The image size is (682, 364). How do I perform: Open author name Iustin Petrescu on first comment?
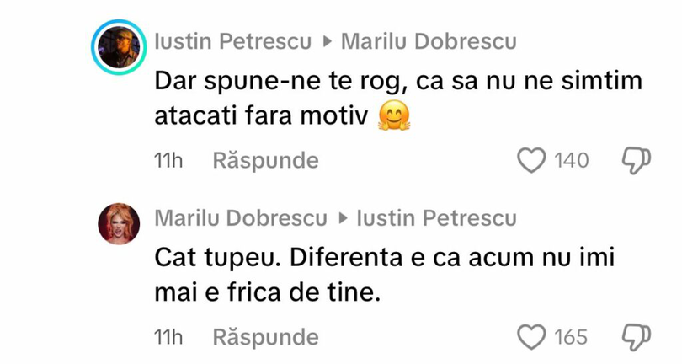tap(234, 41)
